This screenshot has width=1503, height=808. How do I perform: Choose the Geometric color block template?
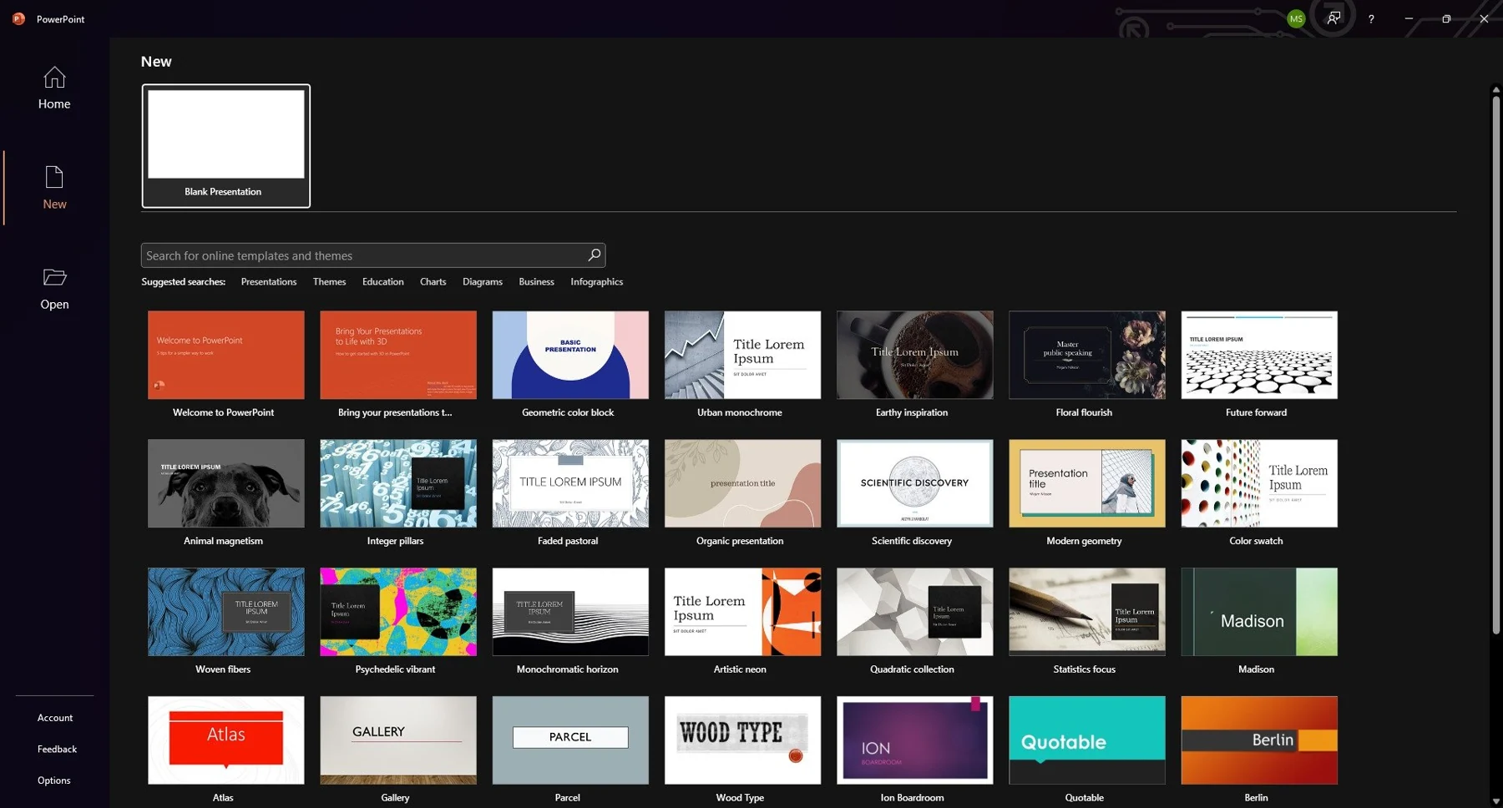[570, 364]
